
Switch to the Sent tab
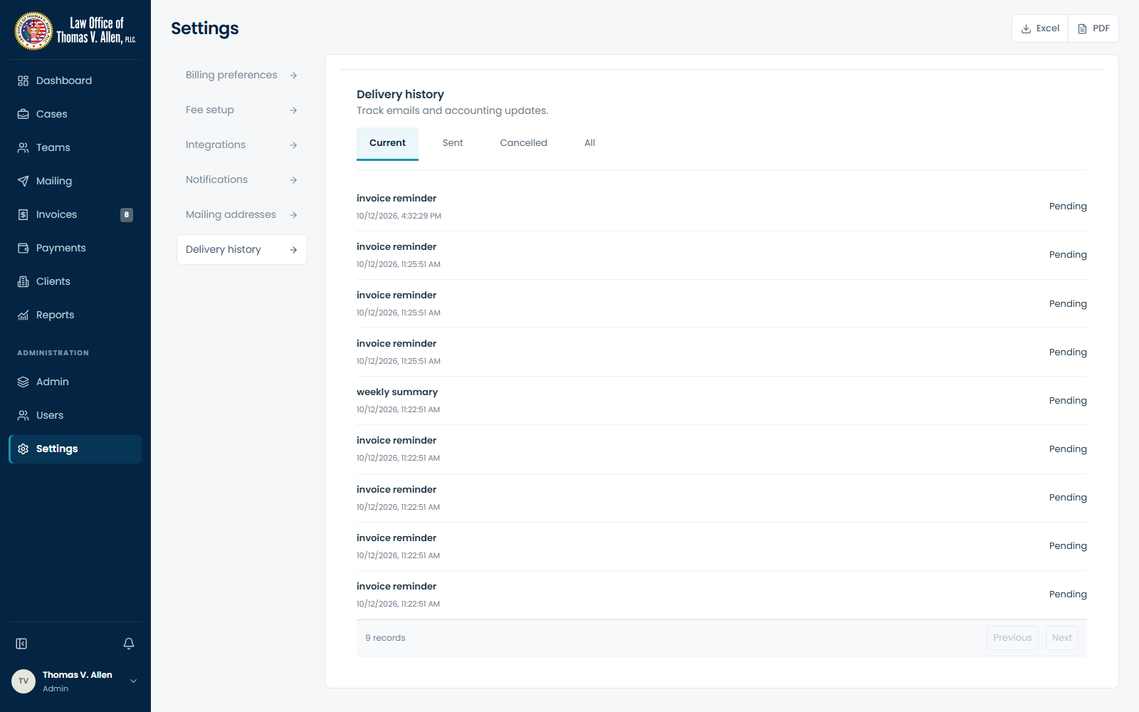click(453, 143)
